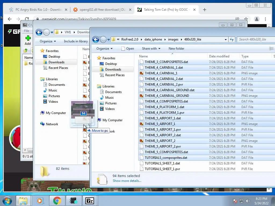The image size is (275, 206).
Task: Click the images breadcrumb in the address bar
Action: tap(173, 39)
